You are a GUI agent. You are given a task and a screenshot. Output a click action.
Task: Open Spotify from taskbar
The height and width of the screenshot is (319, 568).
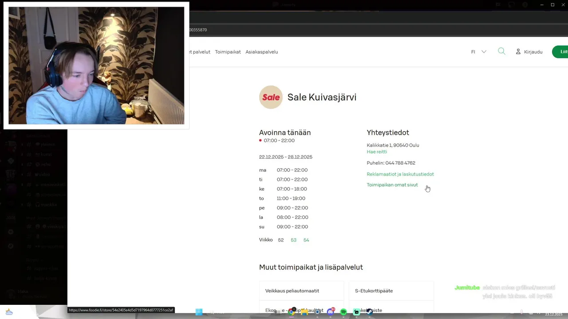coord(343,312)
